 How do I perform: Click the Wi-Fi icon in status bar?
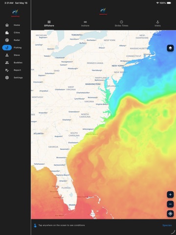(x=157, y=3)
